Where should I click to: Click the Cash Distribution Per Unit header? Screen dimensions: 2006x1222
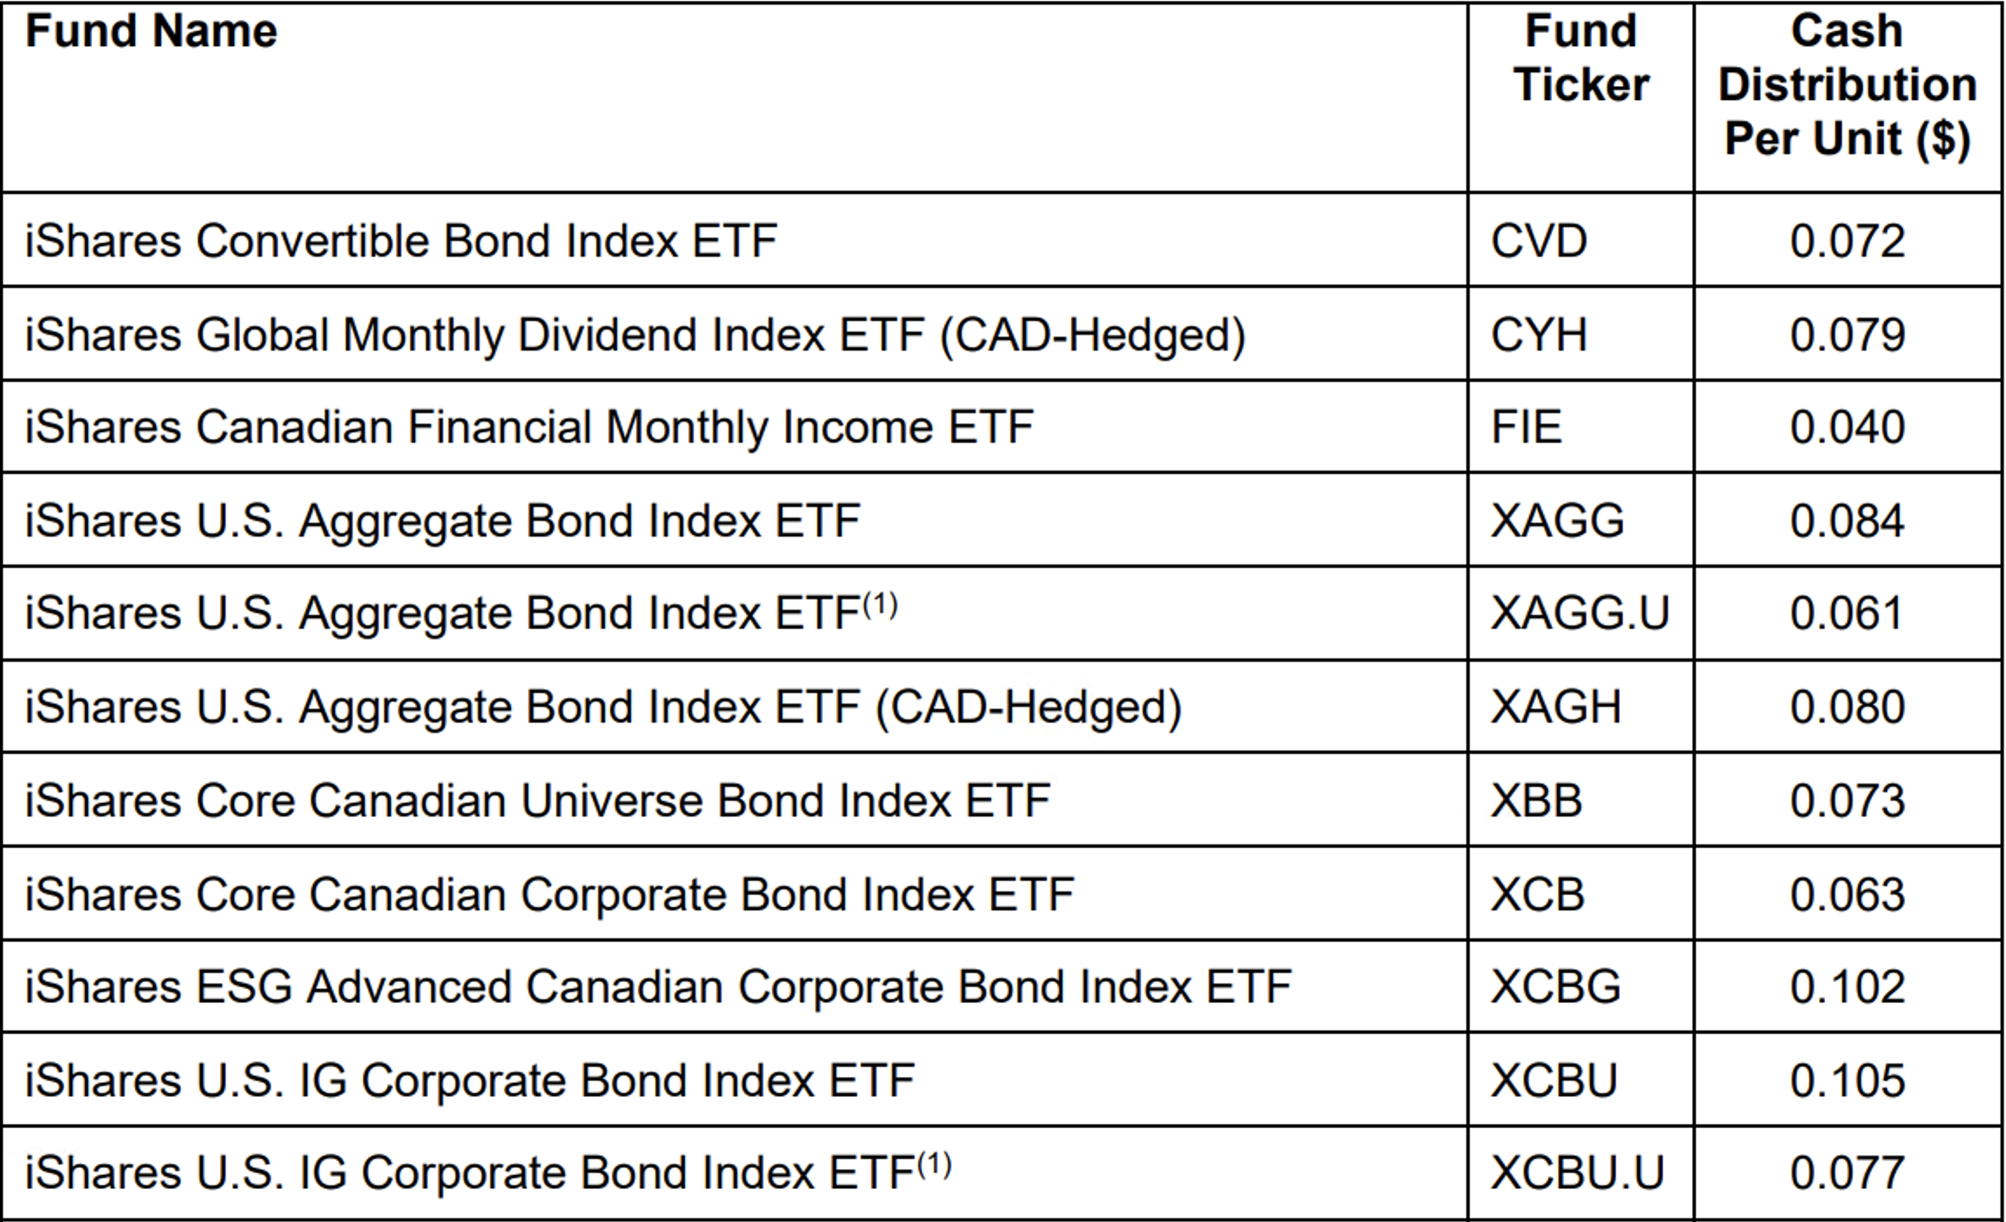(x=1847, y=85)
